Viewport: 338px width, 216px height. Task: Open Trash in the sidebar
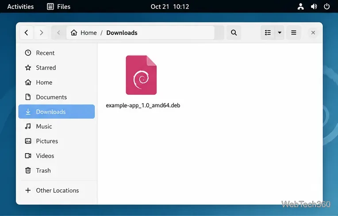click(57, 170)
